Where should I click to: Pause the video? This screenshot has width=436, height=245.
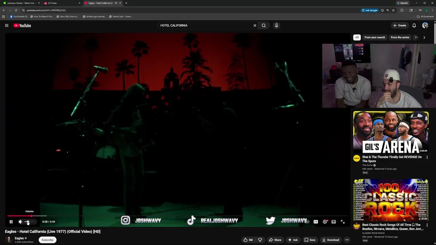pyautogui.click(x=11, y=222)
